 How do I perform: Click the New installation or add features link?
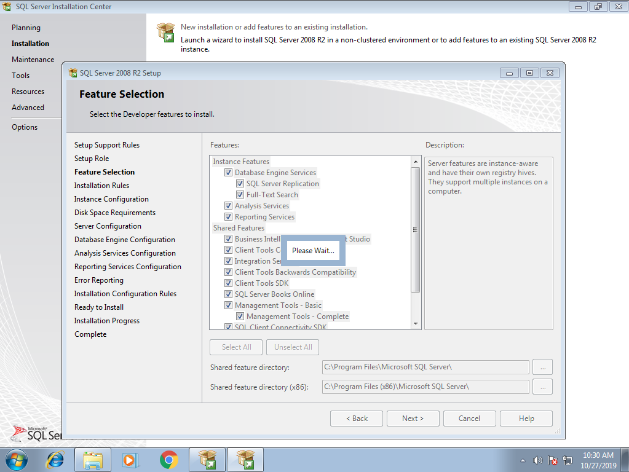274,27
